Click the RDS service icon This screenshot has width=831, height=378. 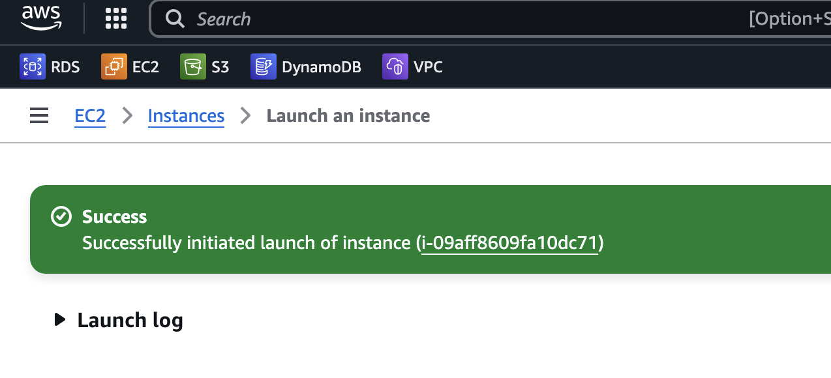click(33, 66)
